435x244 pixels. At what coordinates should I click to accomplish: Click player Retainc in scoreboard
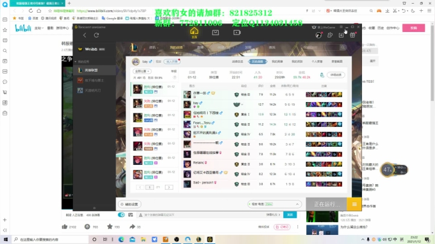(198, 162)
